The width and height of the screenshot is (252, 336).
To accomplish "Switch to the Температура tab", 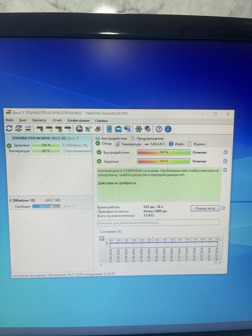I will click(x=129, y=144).
